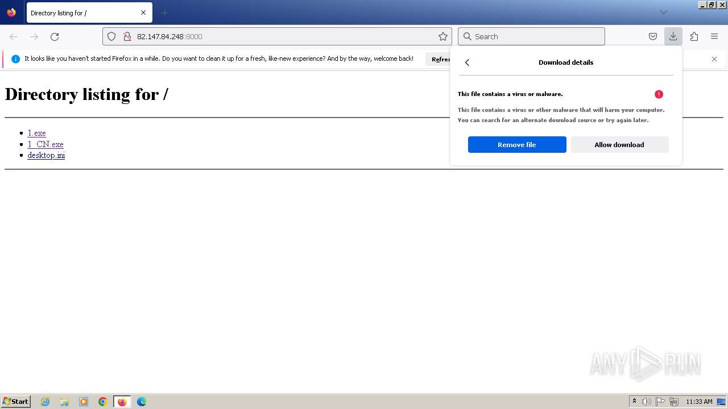Go back using the back arrow
Screen dimensions: 728x409
point(14,36)
